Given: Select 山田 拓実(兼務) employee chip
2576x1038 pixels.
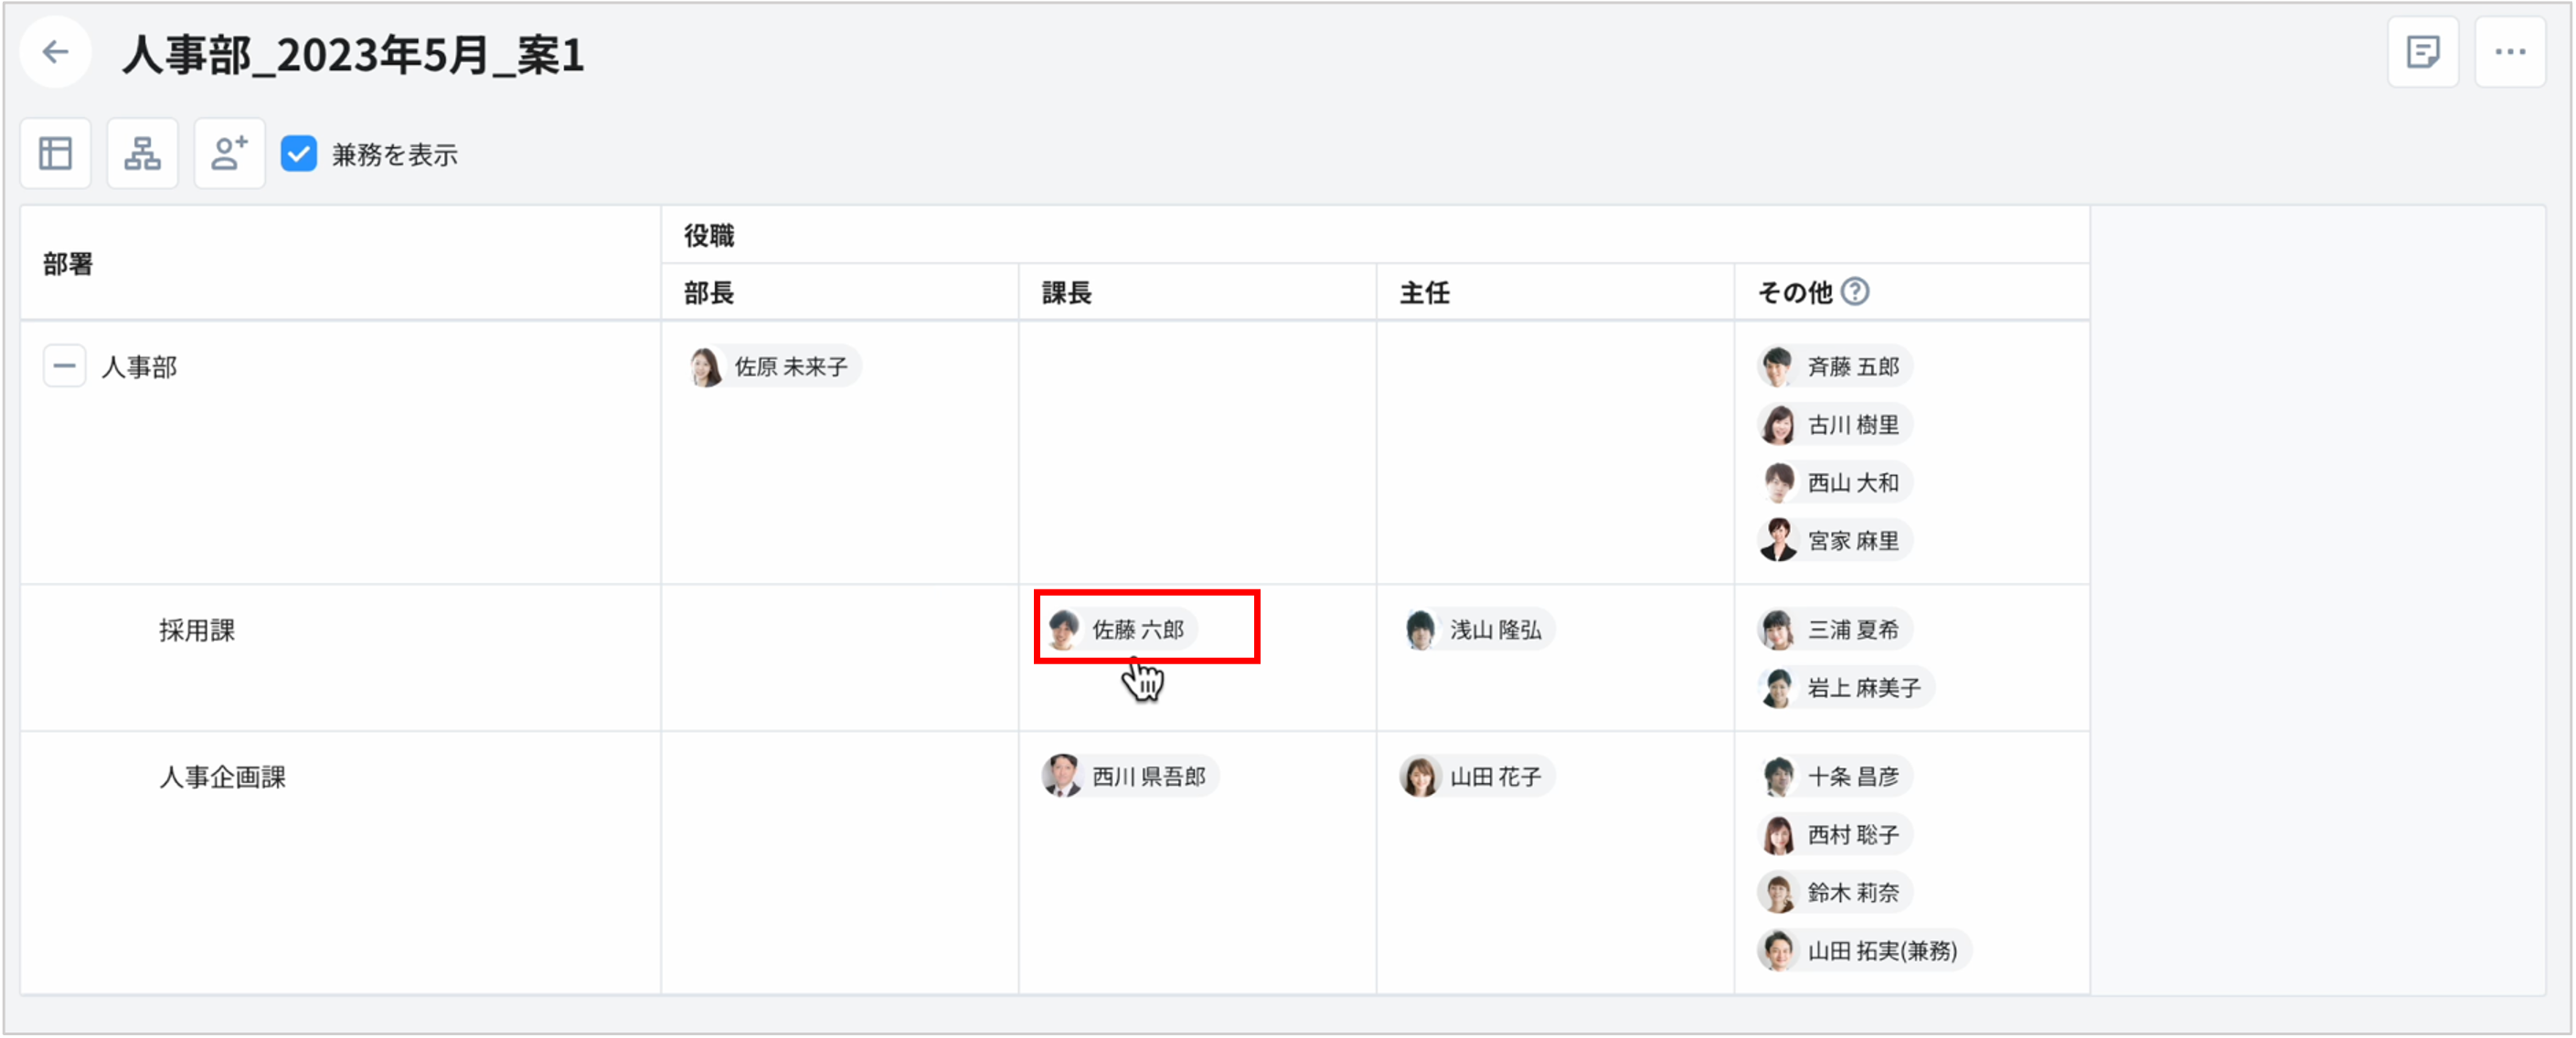Looking at the screenshot, I should pyautogui.click(x=1864, y=951).
